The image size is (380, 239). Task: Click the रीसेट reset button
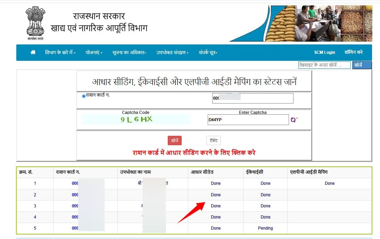(213, 141)
